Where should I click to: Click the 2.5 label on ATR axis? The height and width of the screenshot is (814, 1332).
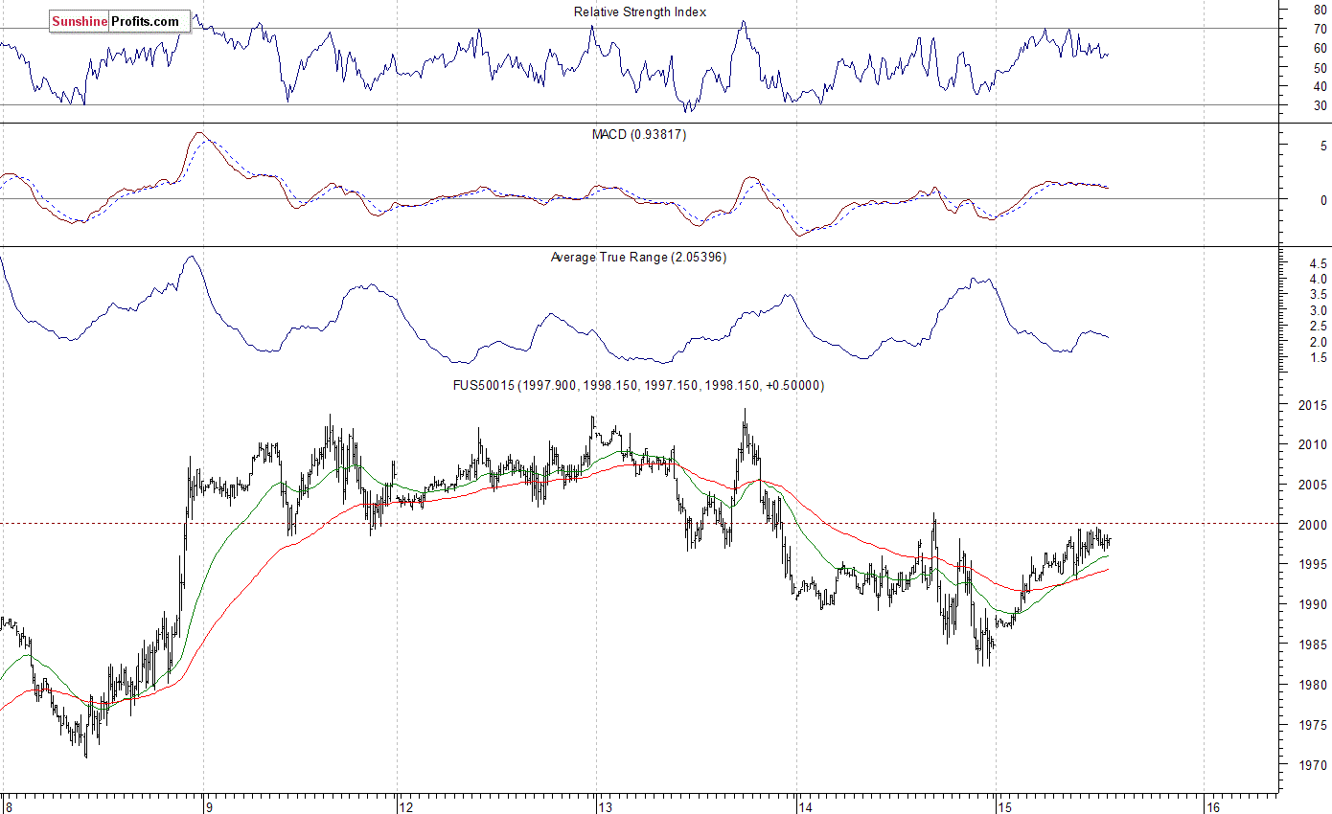pos(1319,327)
